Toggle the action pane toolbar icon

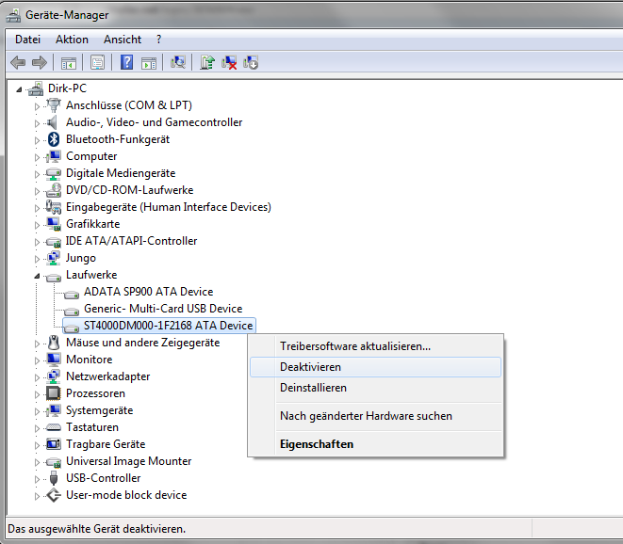(x=149, y=63)
